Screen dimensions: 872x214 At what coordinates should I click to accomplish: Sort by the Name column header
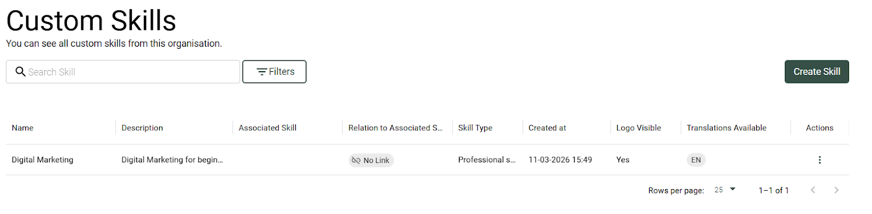(22, 128)
